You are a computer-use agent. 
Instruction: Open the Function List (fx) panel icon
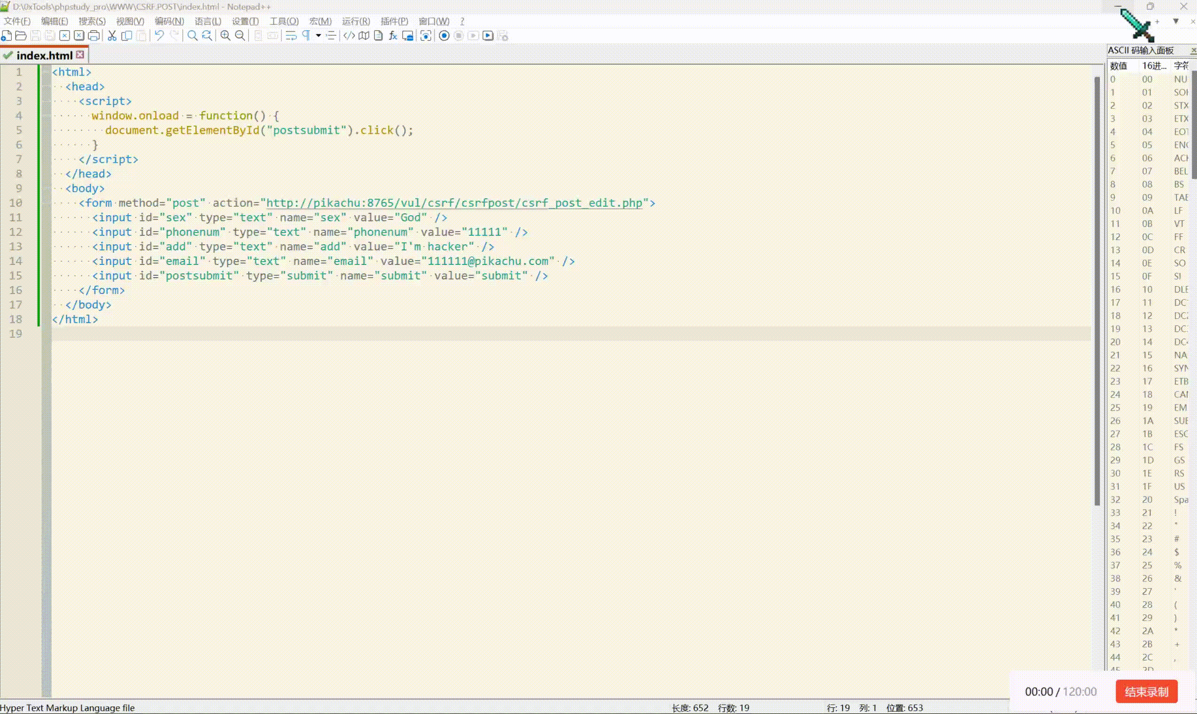click(x=393, y=36)
